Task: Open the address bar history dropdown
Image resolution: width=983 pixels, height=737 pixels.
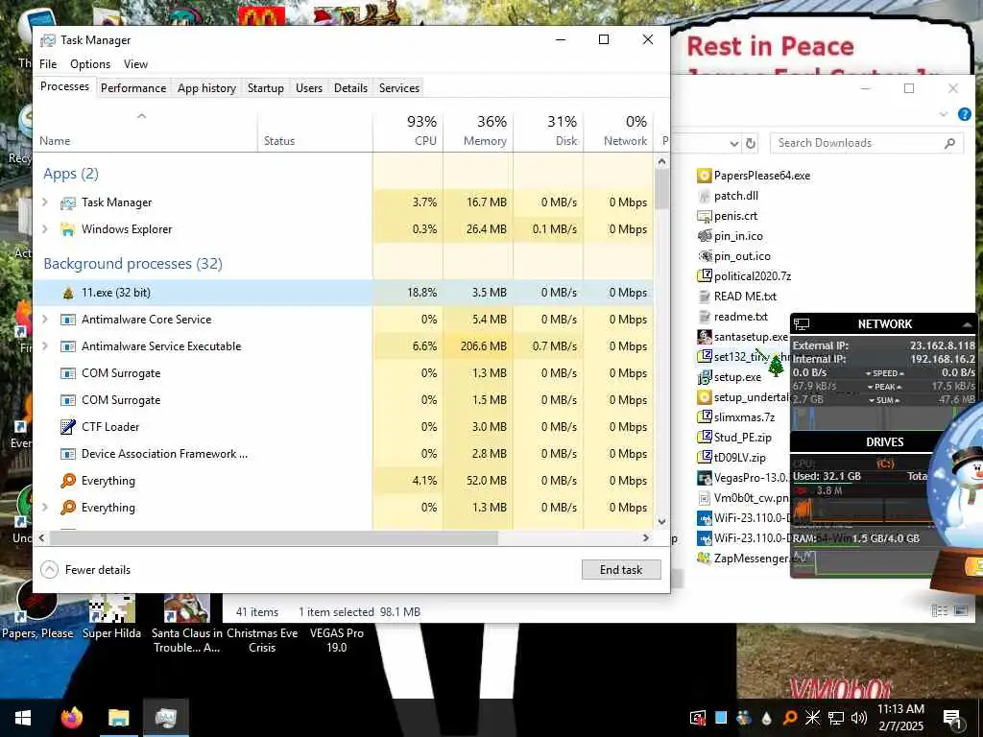Action: (734, 144)
